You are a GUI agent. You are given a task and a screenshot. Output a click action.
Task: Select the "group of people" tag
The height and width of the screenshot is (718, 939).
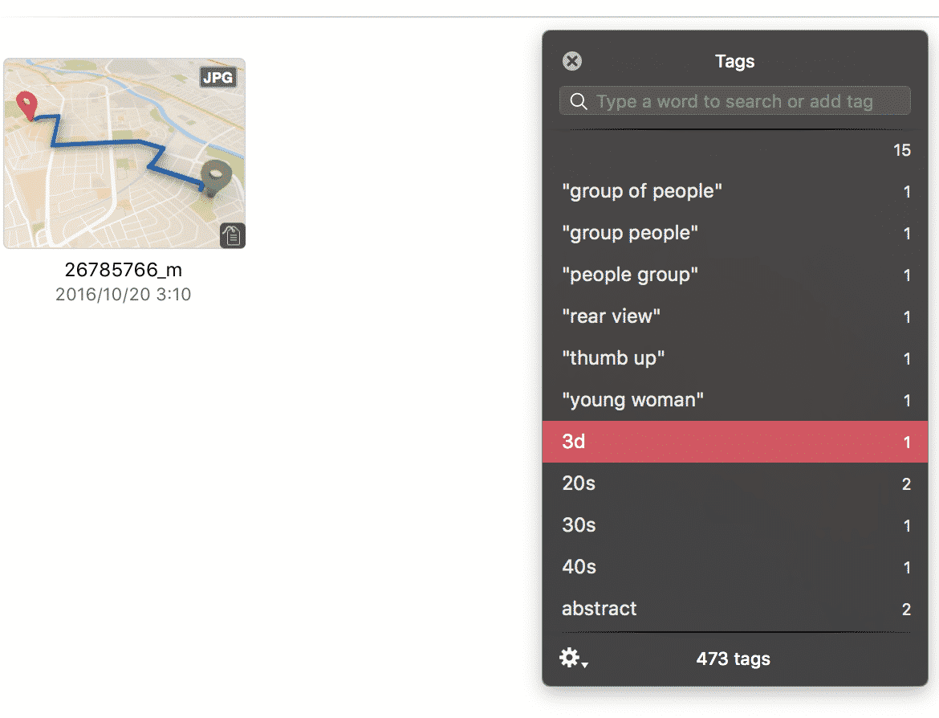click(642, 191)
